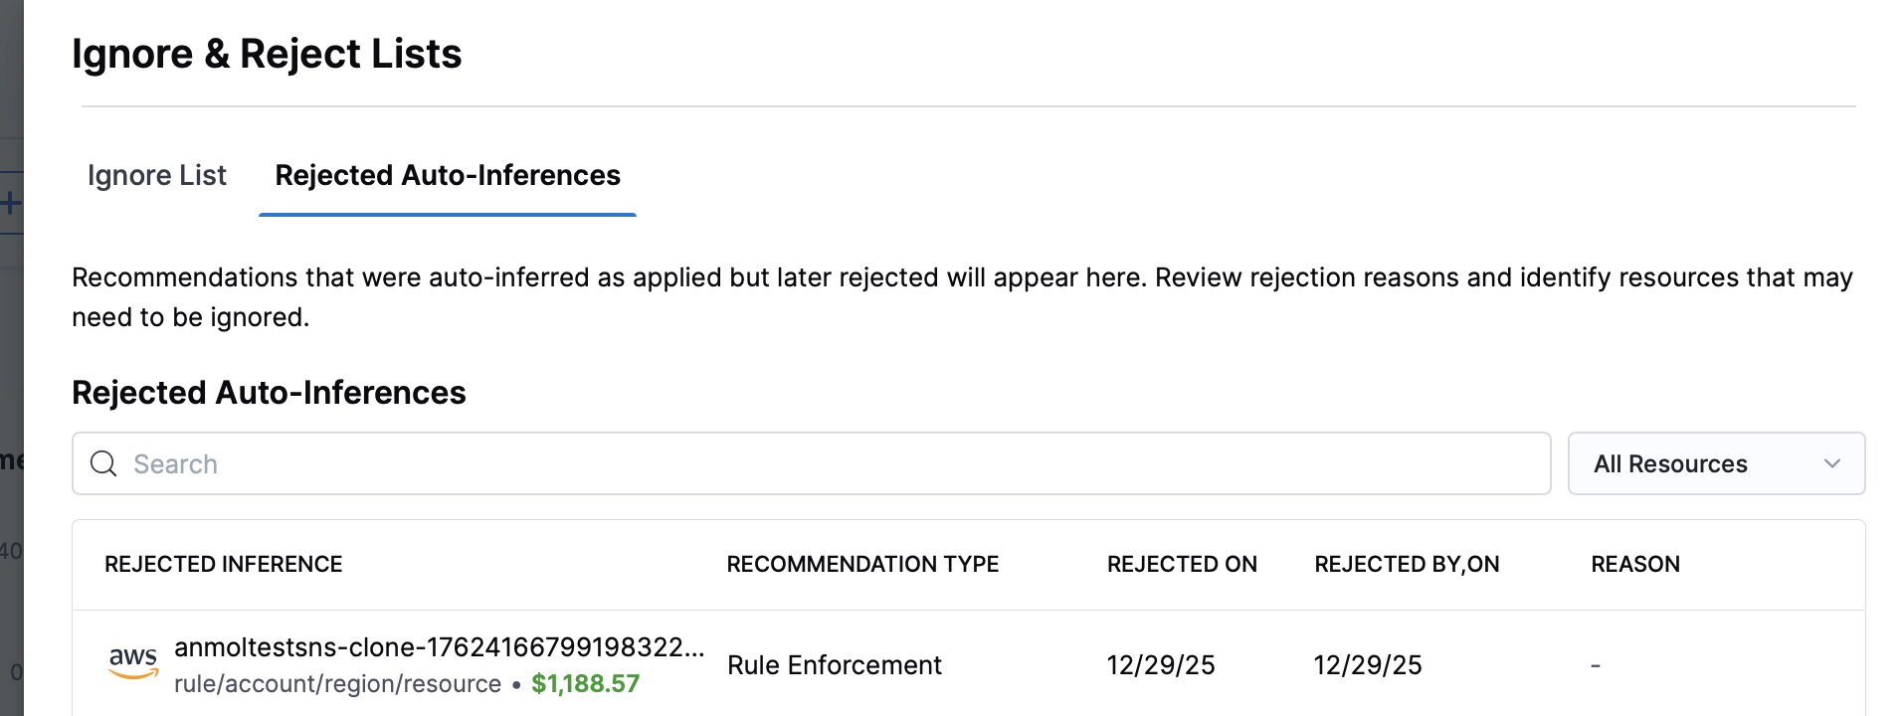Click the Ignore & Reject Lists heading
This screenshot has height=716, width=1904.
click(267, 54)
